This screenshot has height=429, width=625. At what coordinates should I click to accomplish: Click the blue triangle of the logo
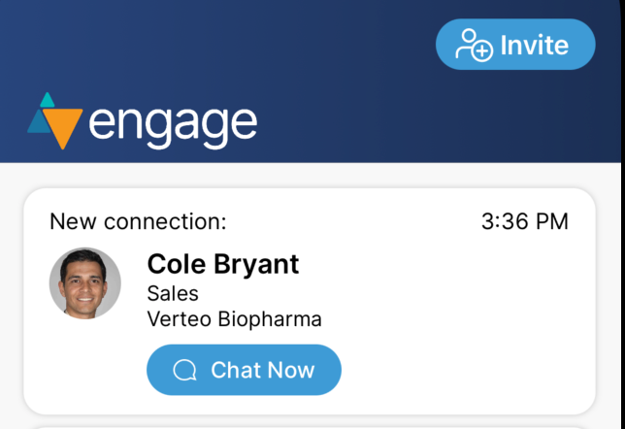pos(39,122)
